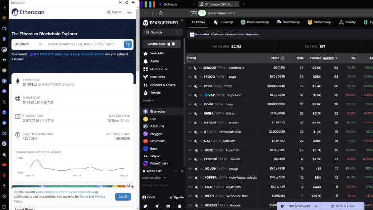The height and width of the screenshot is (210, 373).
Task: Open the Rank & Filter button
Action: (342, 206)
